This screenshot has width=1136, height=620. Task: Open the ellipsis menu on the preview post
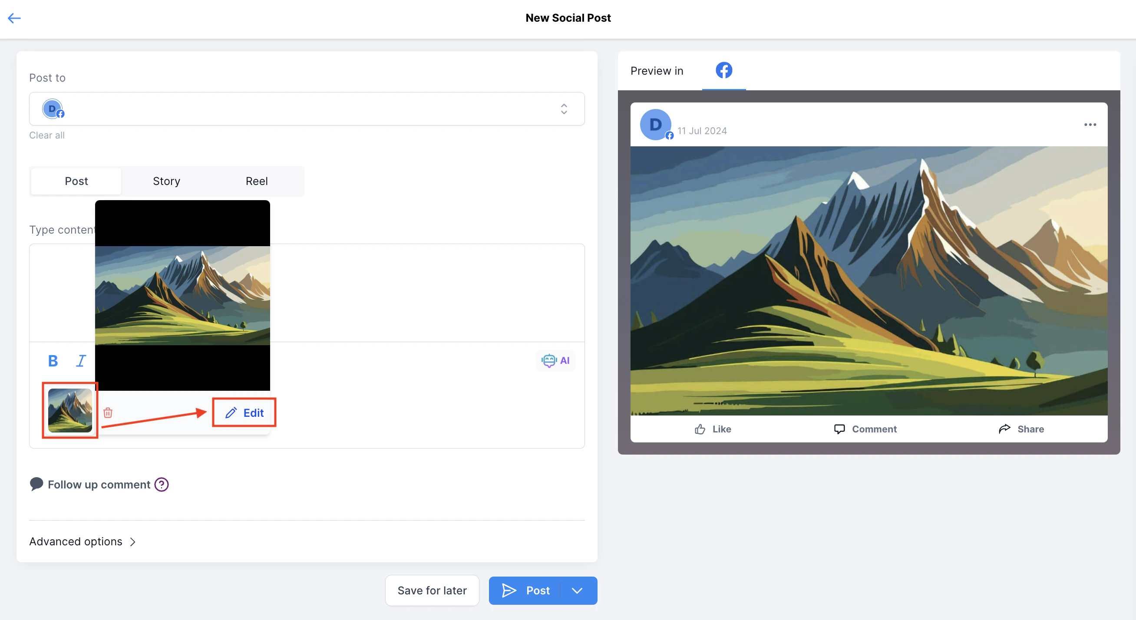(1090, 125)
